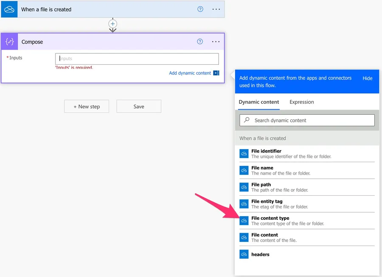Choose the File identifier dynamic value

tap(266, 153)
